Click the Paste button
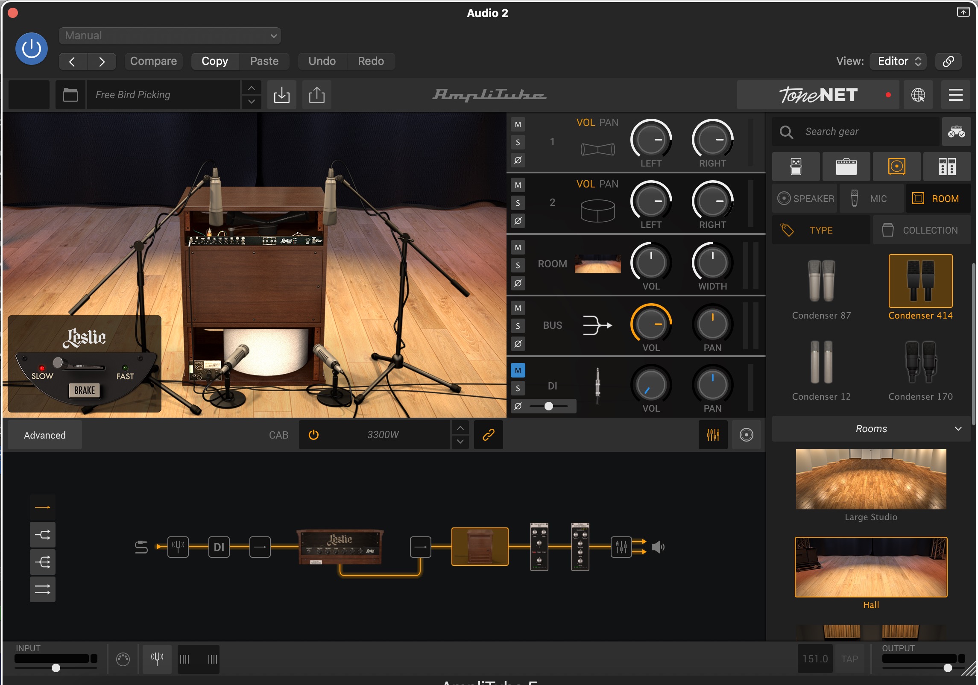 coord(264,61)
